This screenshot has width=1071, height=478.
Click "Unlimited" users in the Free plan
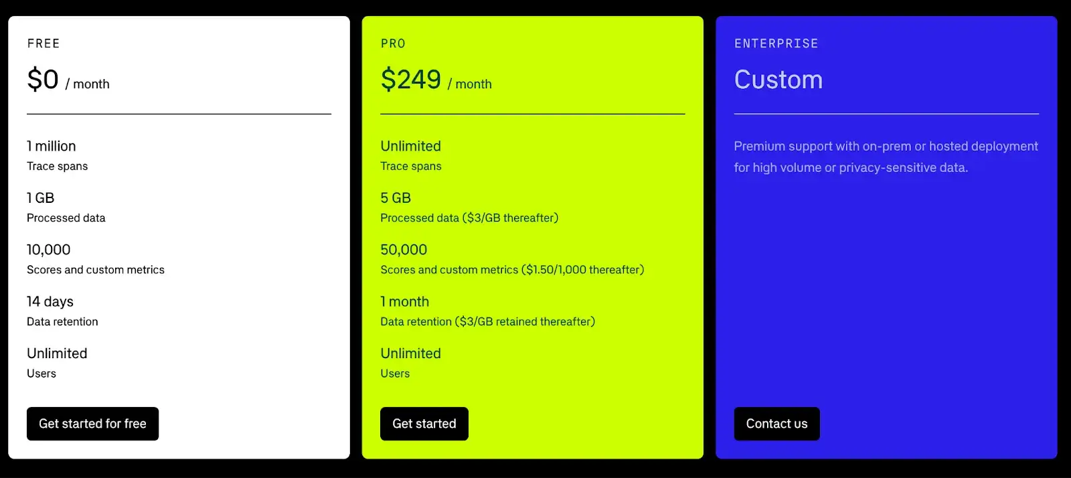(57, 353)
